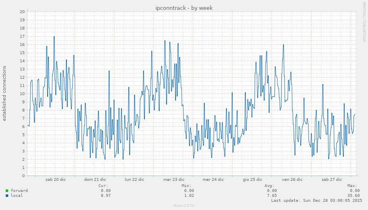Image resolution: width=368 pixels, height=210 pixels.
Task: Select the 'local' legend label
Action: coord(17,196)
